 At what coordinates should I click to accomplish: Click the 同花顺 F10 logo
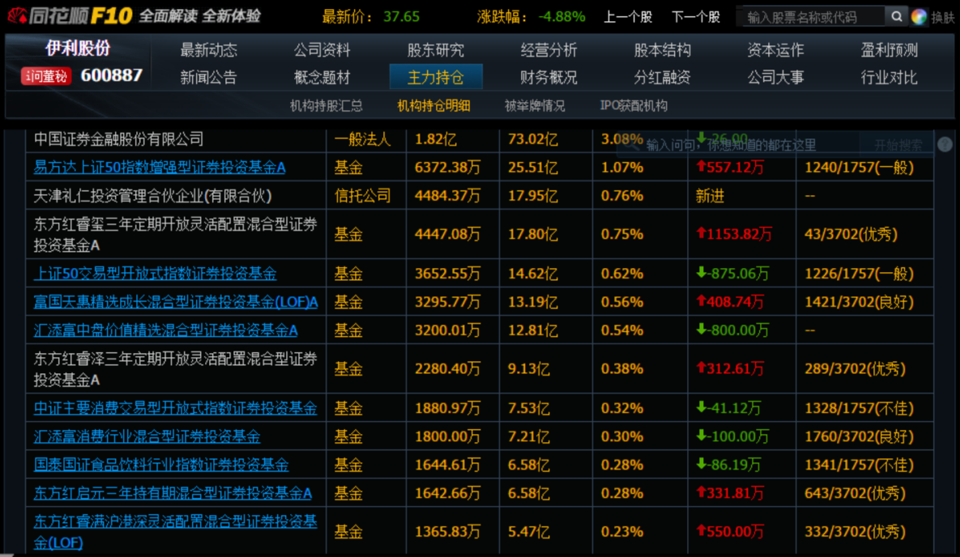[x=70, y=15]
